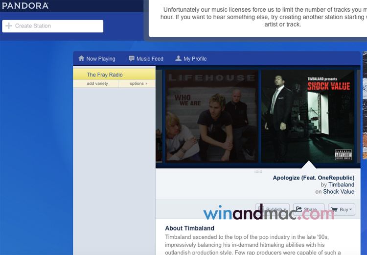Click the Pandora logo
This screenshot has height=255, width=367.
pyautogui.click(x=24, y=6)
